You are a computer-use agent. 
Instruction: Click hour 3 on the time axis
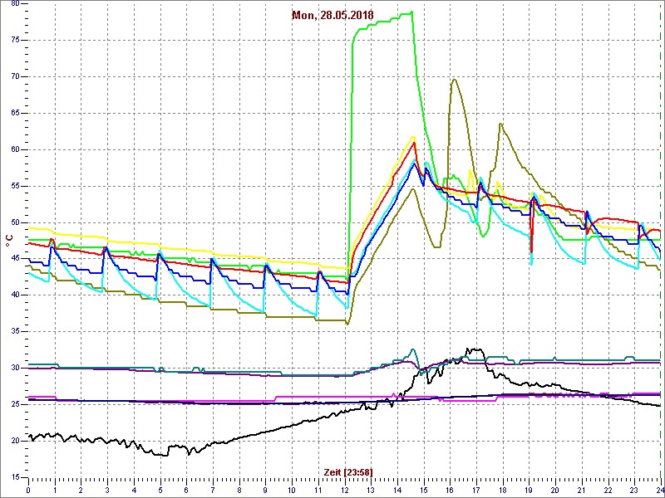click(107, 490)
